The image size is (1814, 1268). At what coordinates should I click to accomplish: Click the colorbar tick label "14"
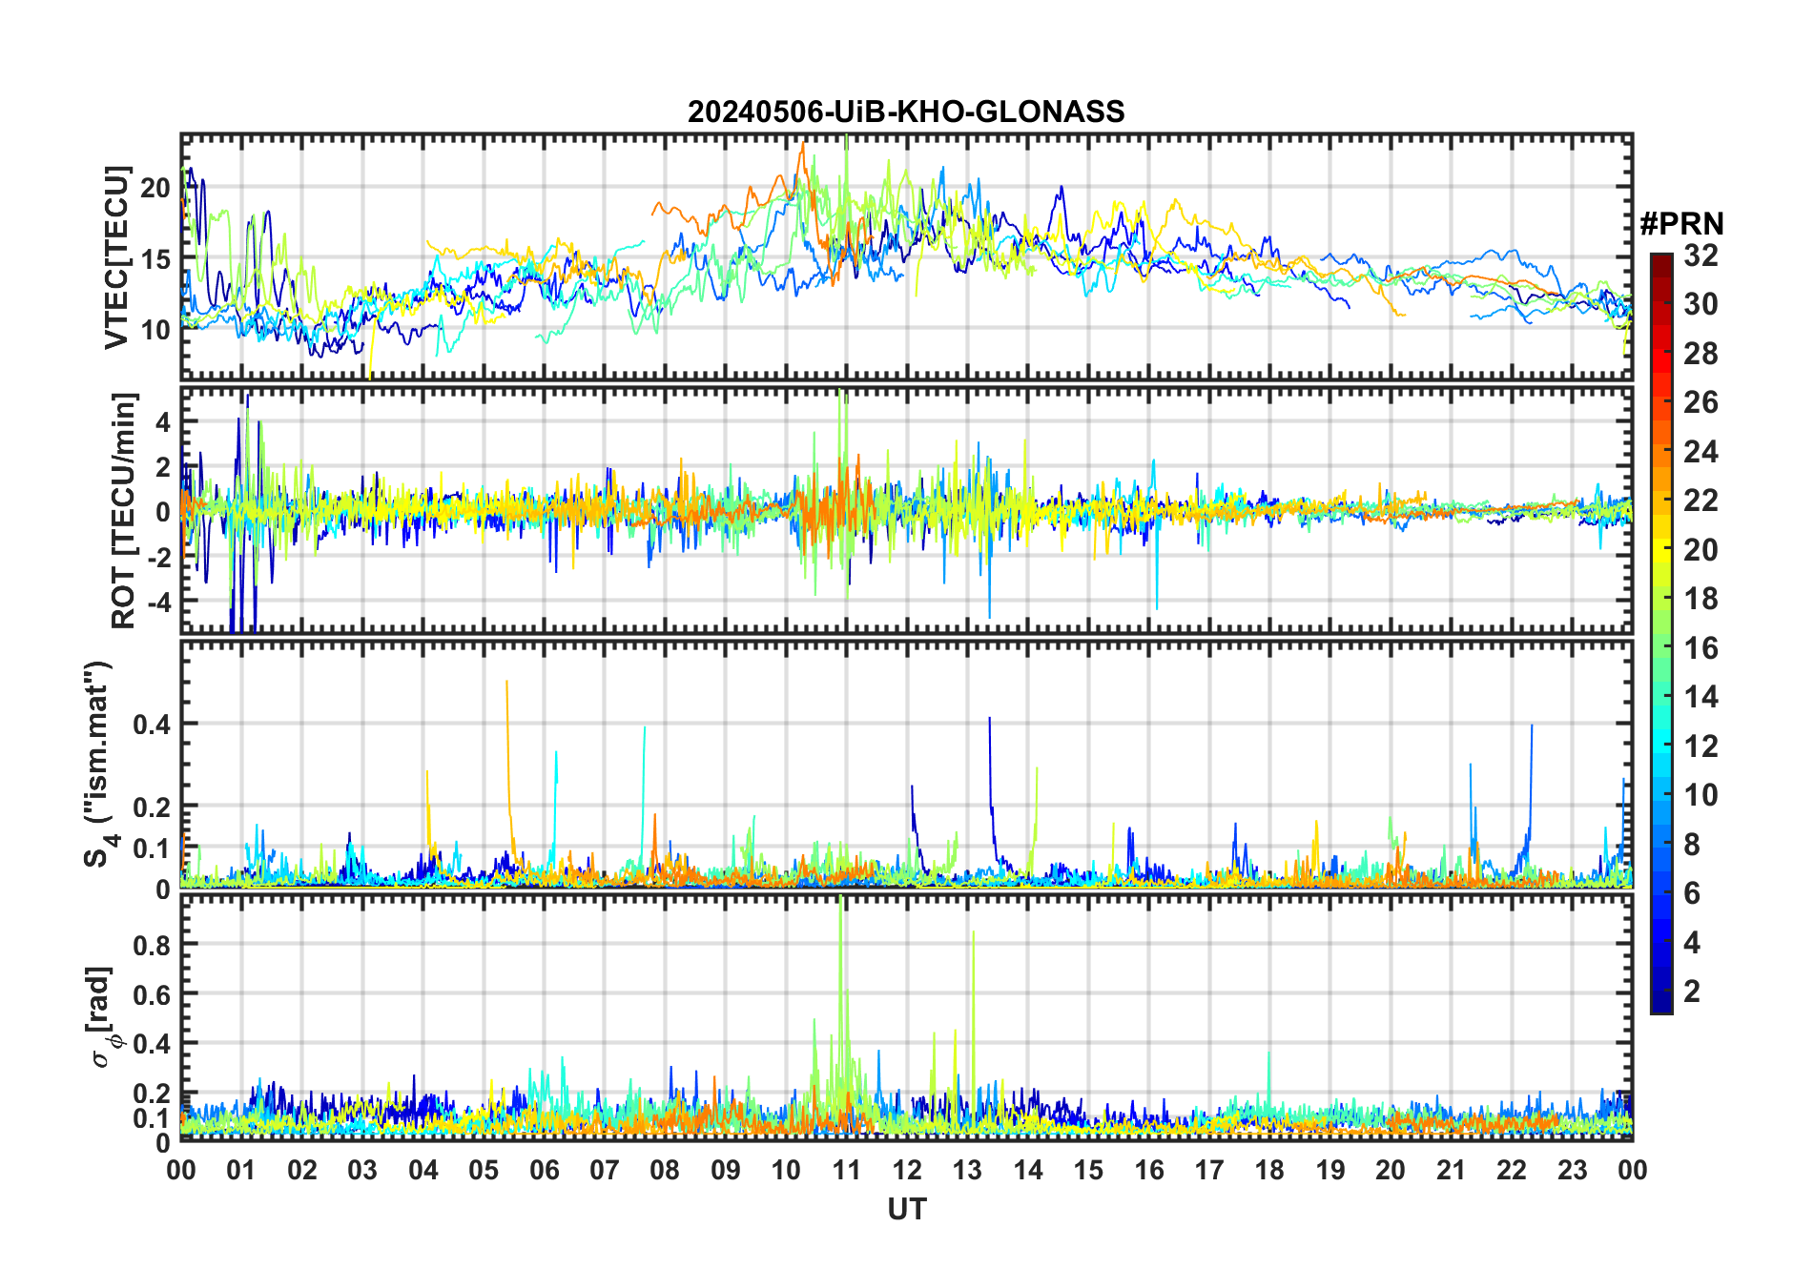click(1701, 697)
